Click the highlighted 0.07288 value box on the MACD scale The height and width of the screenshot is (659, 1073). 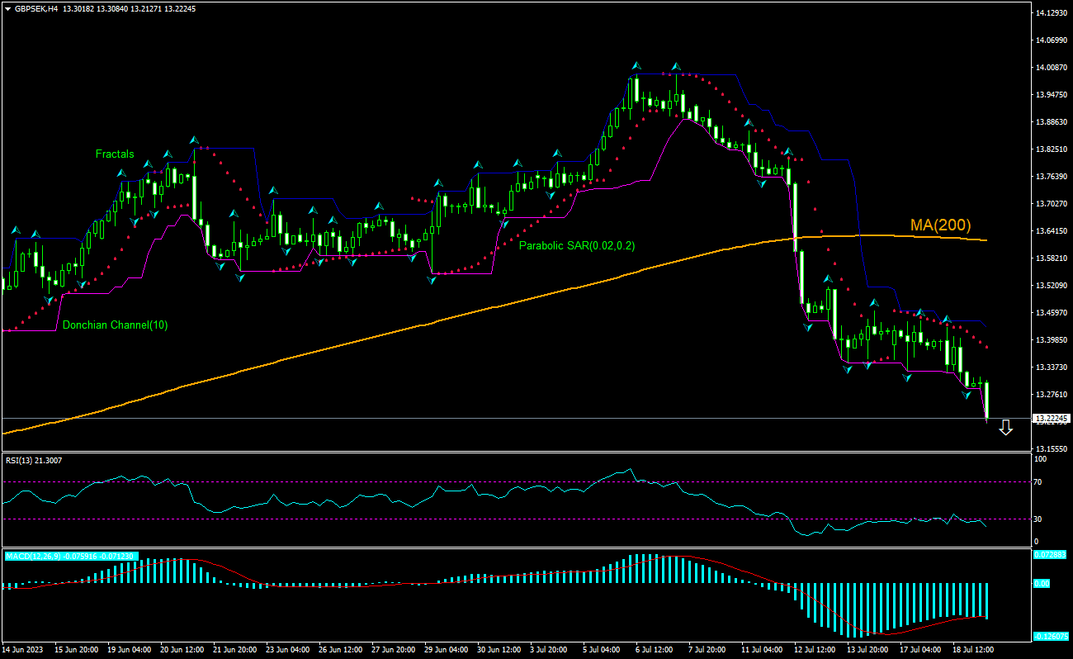(1051, 555)
